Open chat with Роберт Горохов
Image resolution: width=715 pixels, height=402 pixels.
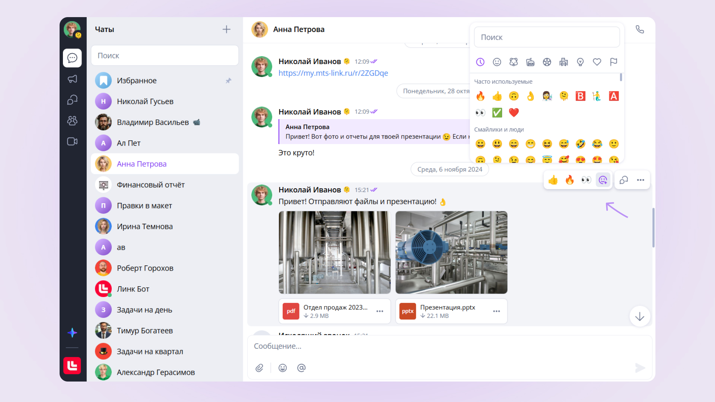(165, 268)
